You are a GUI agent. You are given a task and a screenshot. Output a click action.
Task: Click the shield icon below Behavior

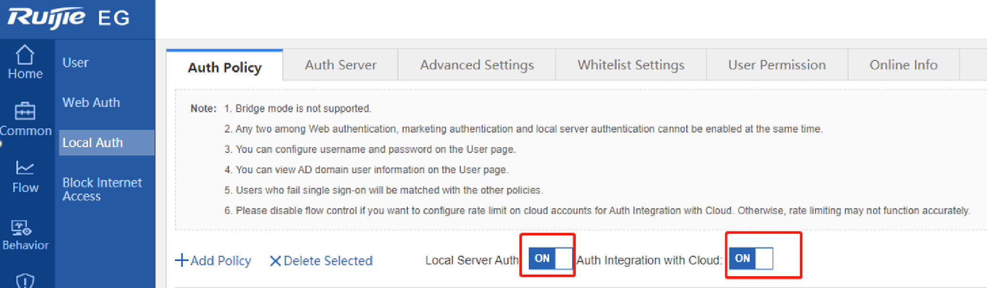point(25,280)
